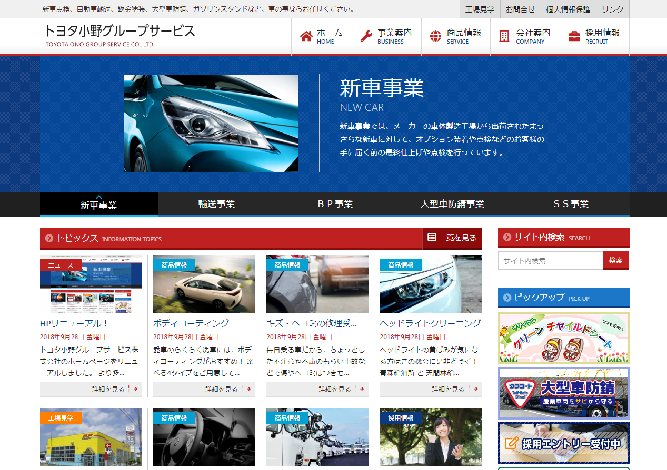Click the briefcase Recruit icon
The height and width of the screenshot is (470, 667).
coord(574,36)
